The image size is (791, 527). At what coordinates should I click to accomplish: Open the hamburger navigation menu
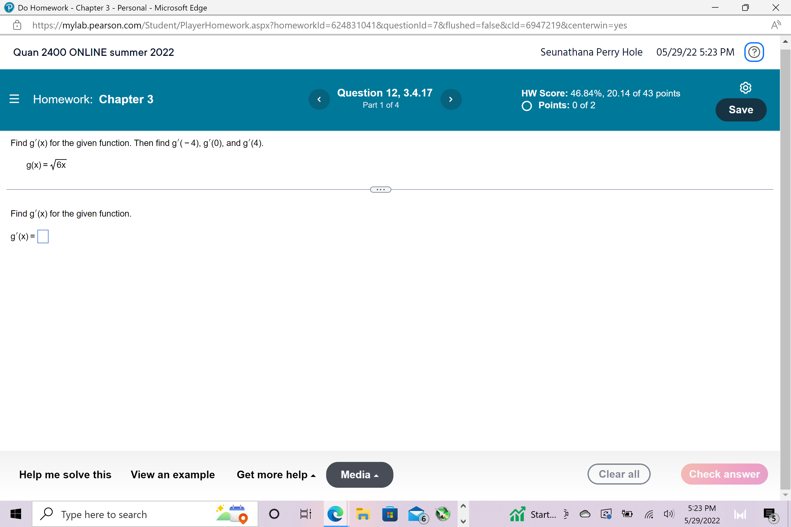14,99
